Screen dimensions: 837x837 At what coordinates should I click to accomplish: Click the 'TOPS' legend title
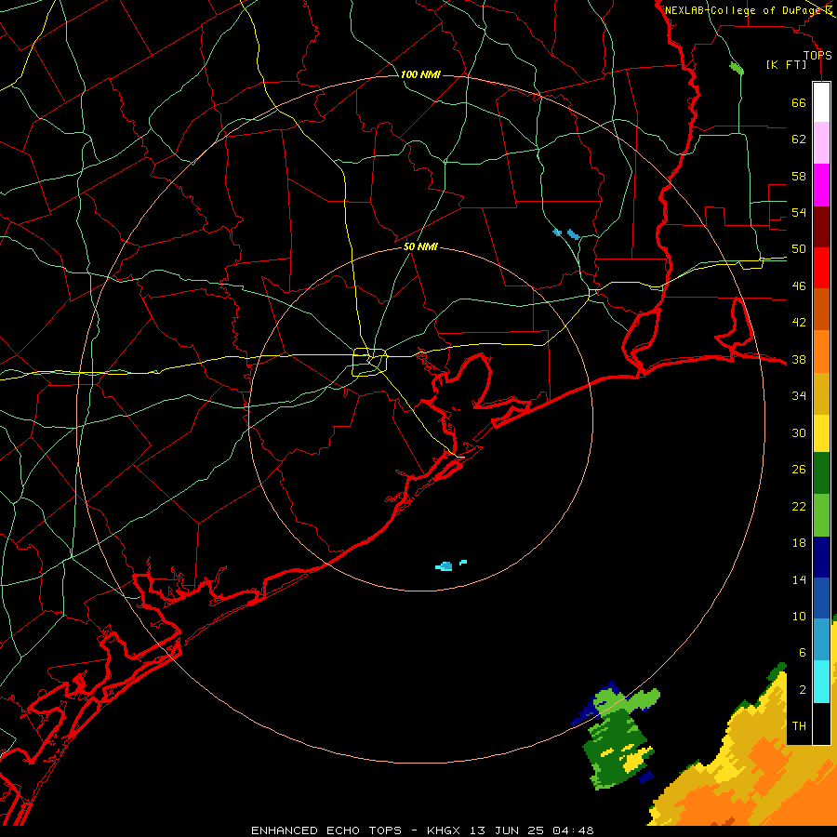coord(817,55)
